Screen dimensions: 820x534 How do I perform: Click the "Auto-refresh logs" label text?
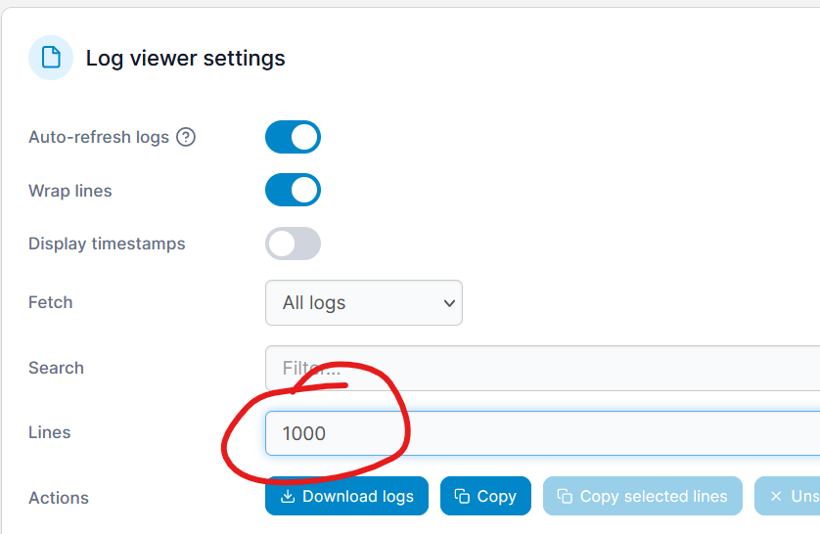click(99, 137)
